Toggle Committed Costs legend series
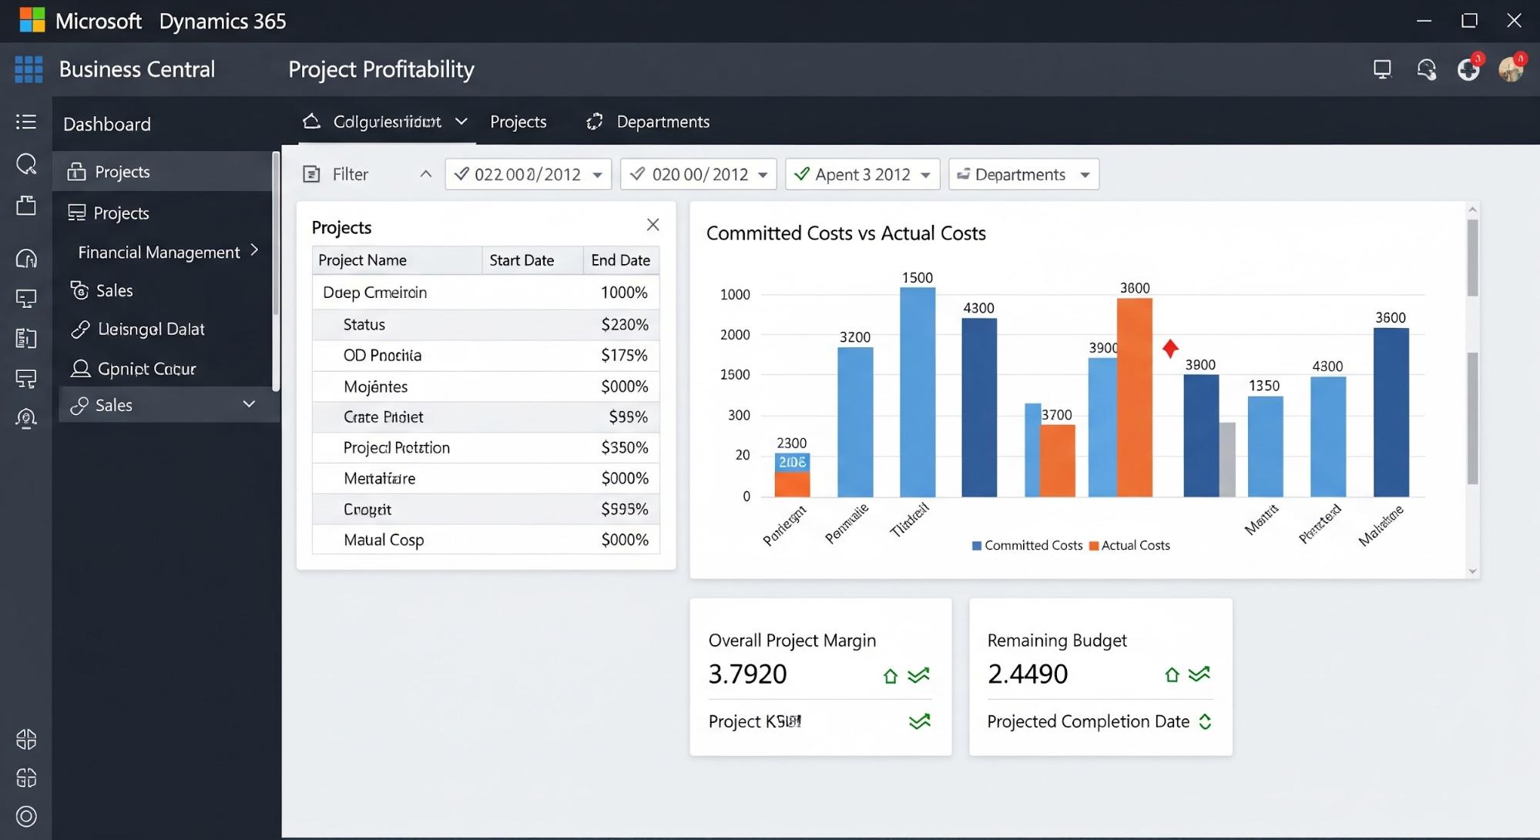 [1027, 545]
